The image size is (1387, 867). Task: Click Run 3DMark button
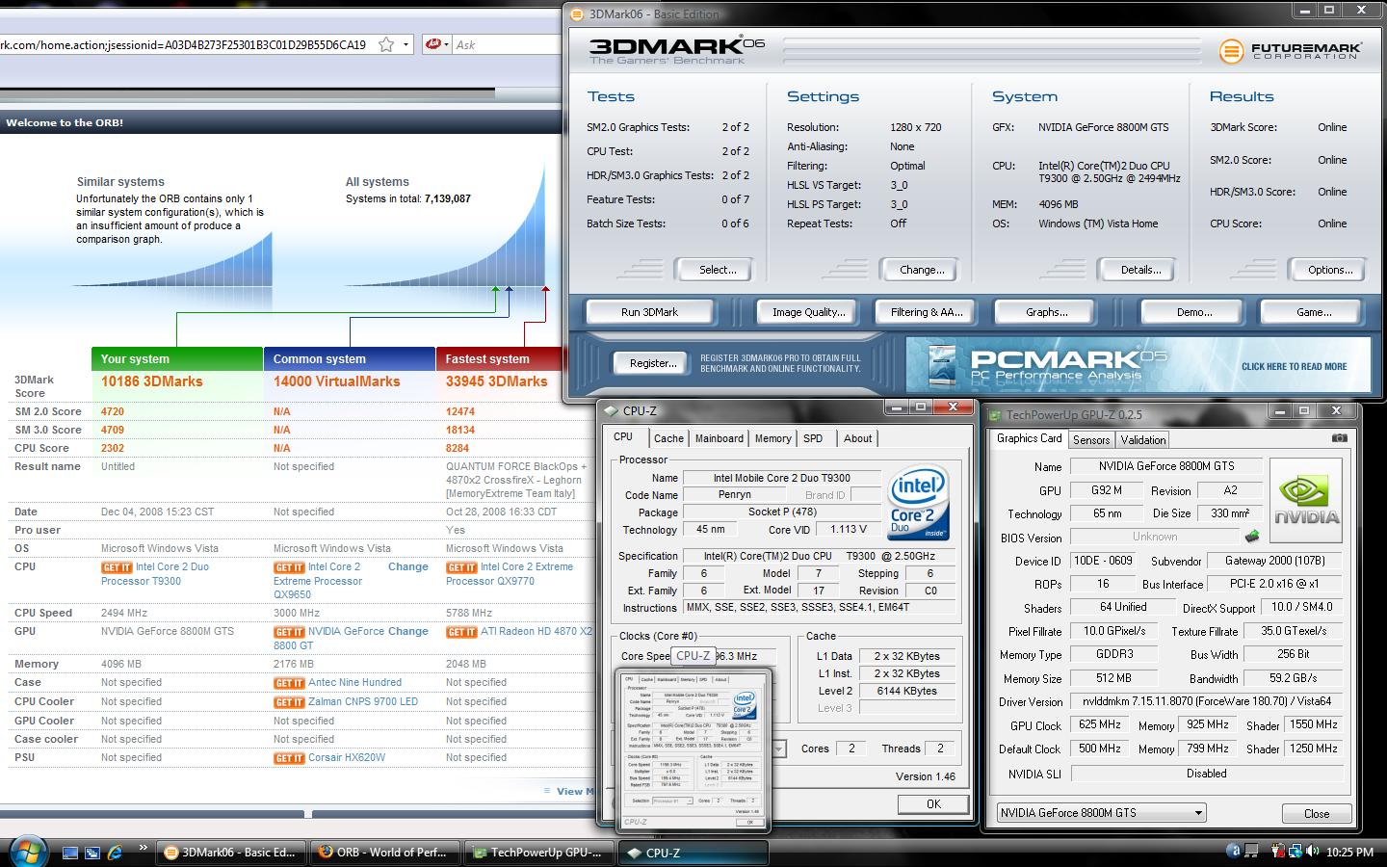[649, 312]
